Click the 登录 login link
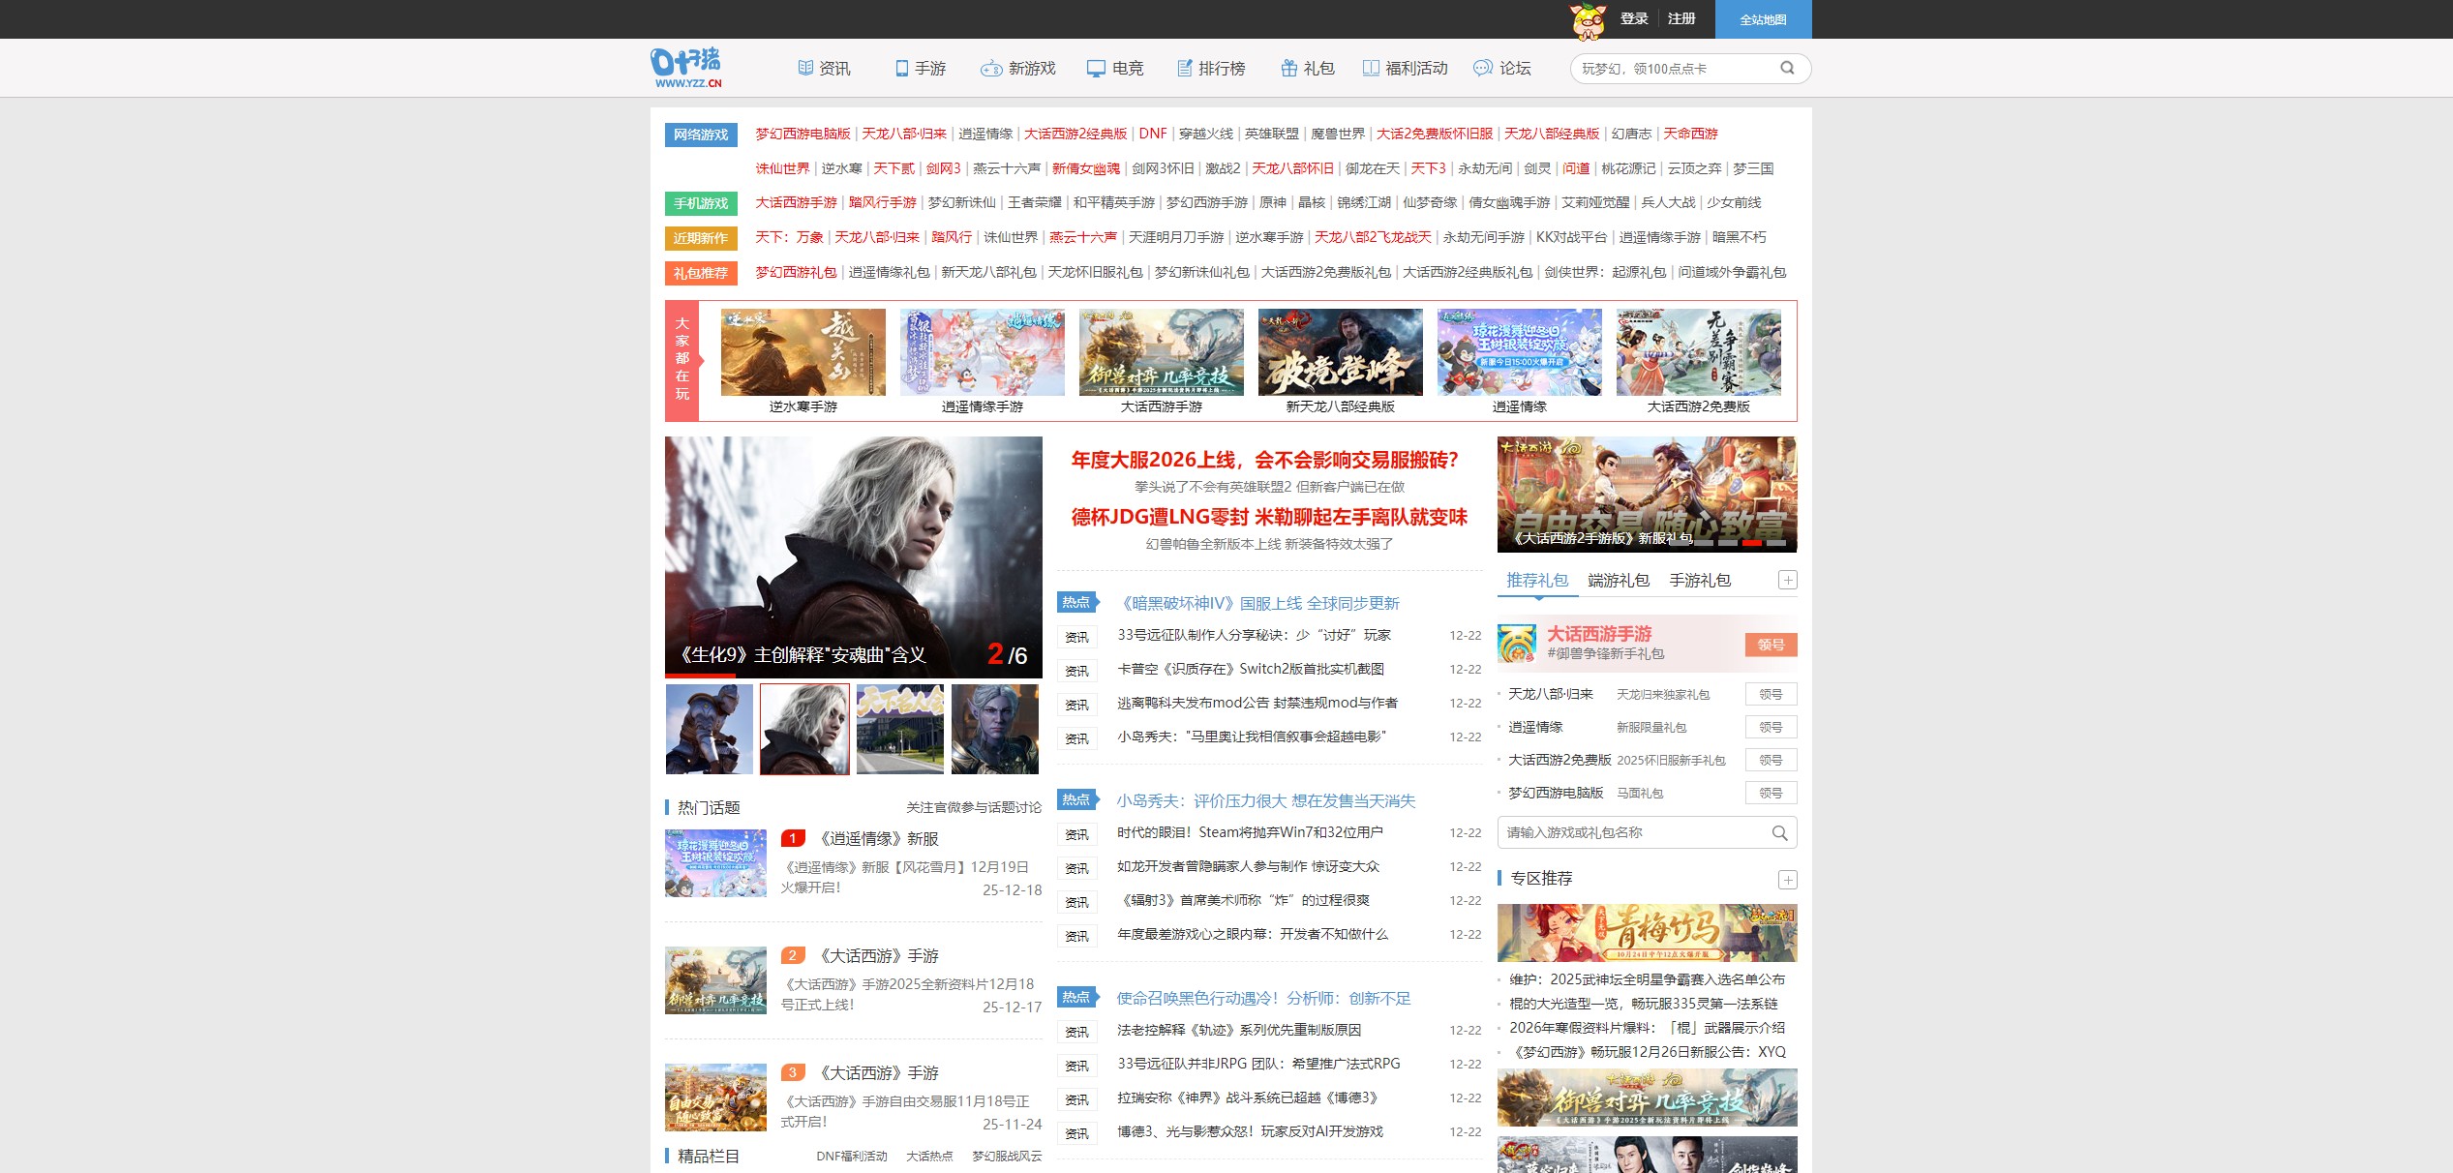2453x1173 pixels. (1635, 19)
